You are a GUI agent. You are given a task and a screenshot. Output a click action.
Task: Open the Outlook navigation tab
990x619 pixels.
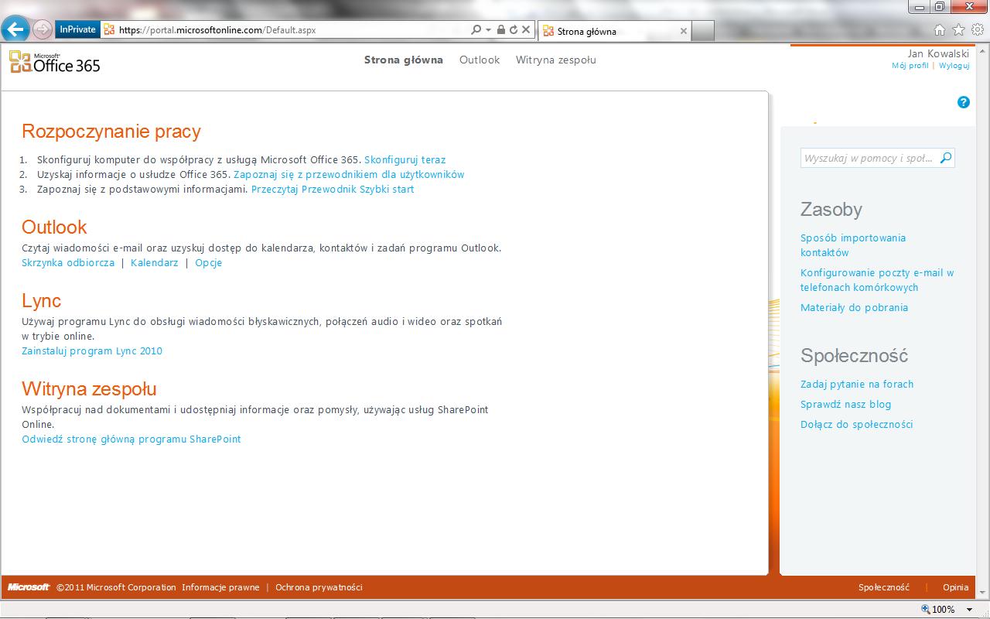pos(480,60)
